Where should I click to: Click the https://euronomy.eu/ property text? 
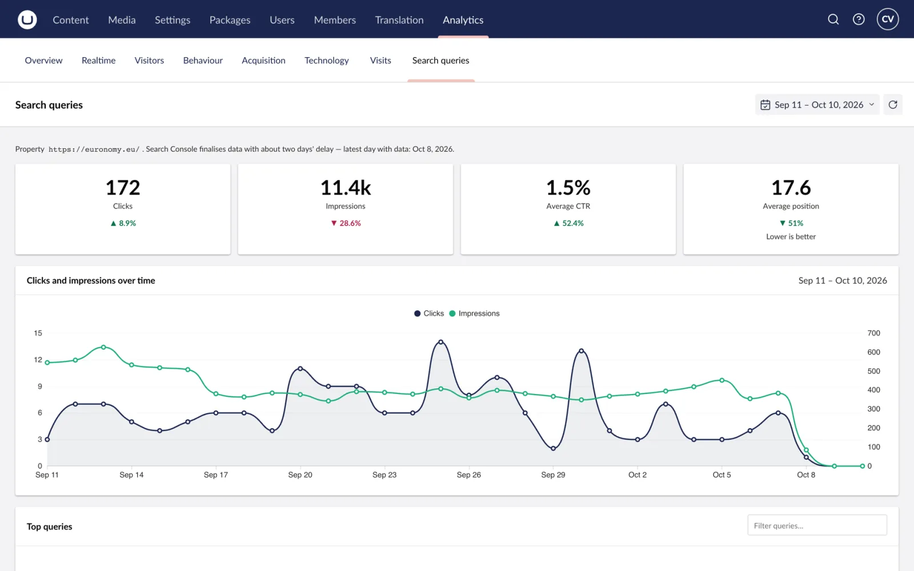(x=94, y=150)
